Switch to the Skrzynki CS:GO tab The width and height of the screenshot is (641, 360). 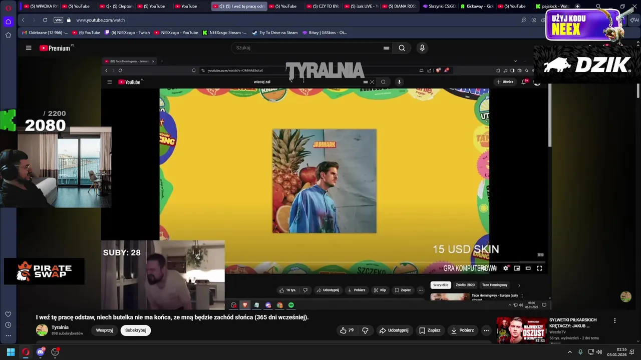click(439, 6)
